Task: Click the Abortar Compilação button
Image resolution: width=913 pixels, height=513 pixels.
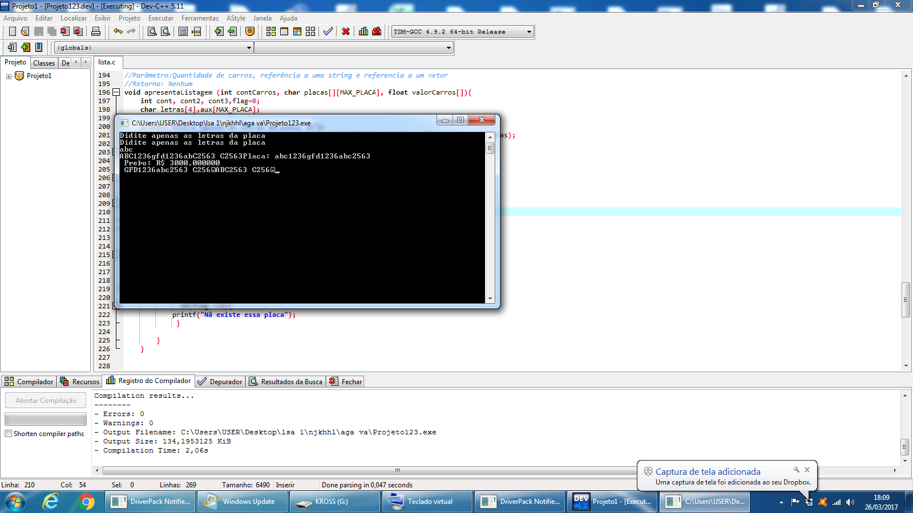Action: pyautogui.click(x=46, y=401)
